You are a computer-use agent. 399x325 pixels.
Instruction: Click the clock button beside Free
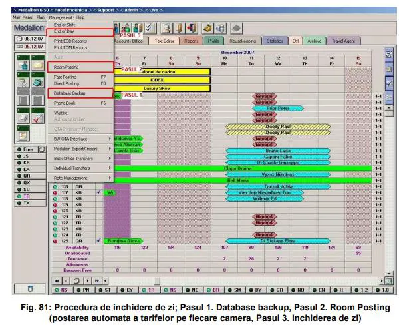click(x=42, y=149)
